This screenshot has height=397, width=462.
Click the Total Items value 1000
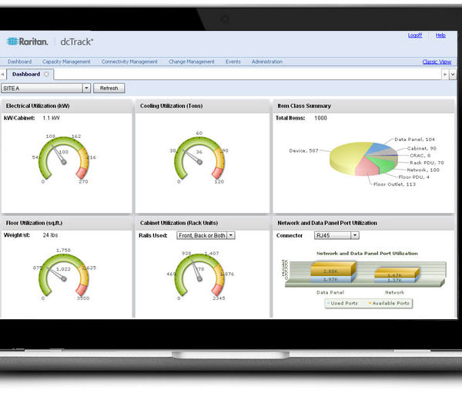[x=320, y=118]
